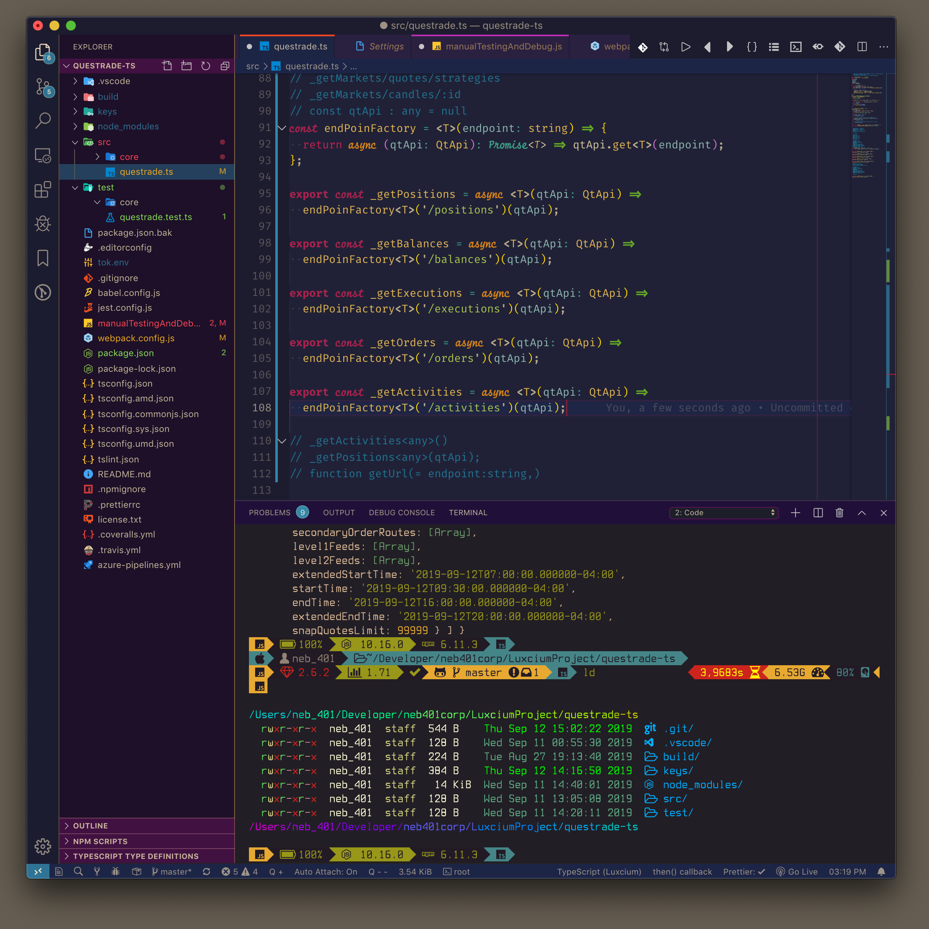Toggle Prettier status in status bar
Image resolution: width=929 pixels, height=929 pixels.
pos(744,872)
